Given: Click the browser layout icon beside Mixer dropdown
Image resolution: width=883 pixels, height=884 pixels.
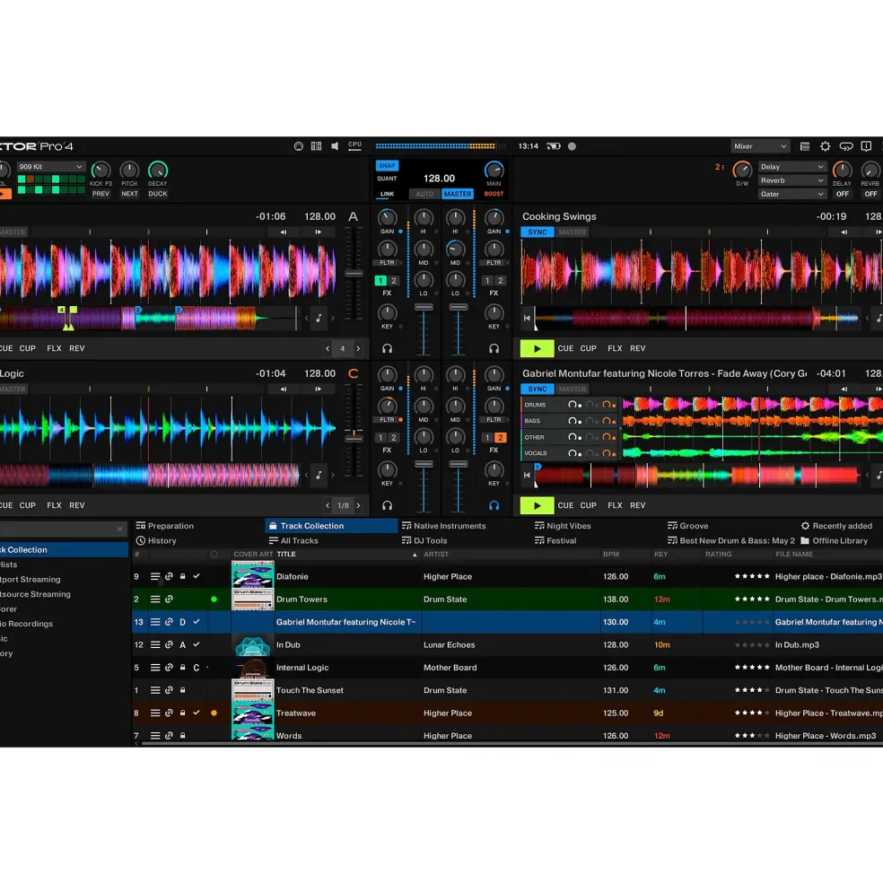Looking at the screenshot, I should [x=805, y=146].
